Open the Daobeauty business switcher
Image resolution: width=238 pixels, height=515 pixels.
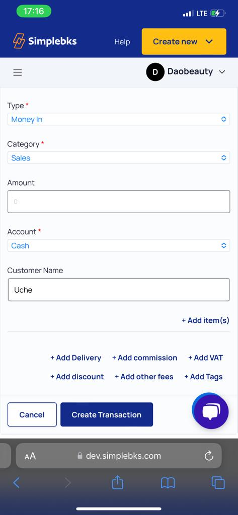186,72
